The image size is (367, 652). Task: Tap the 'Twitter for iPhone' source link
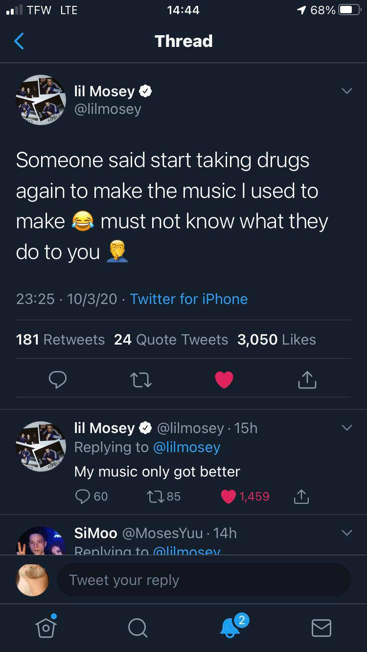(189, 299)
